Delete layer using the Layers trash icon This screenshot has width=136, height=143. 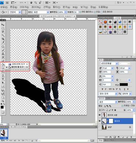coord(131,137)
